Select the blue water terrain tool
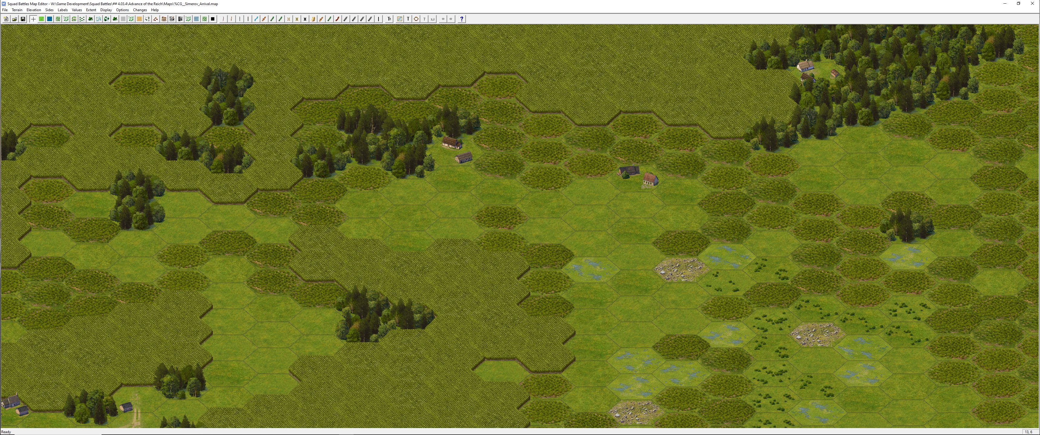Image resolution: width=1040 pixels, height=435 pixels. 49,19
